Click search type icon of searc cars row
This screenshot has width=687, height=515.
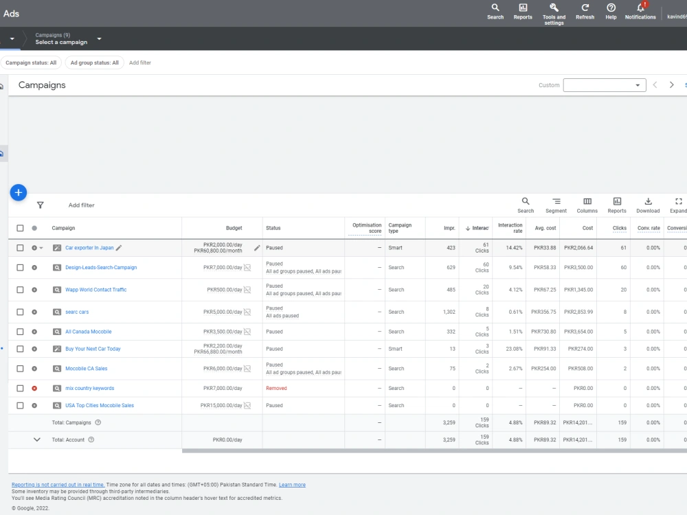(x=57, y=312)
